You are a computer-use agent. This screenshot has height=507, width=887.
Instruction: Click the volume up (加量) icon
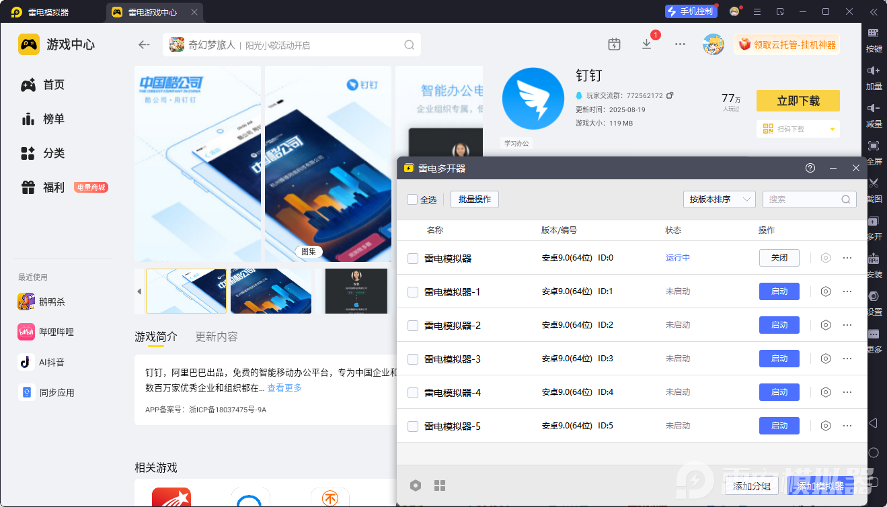(x=874, y=71)
